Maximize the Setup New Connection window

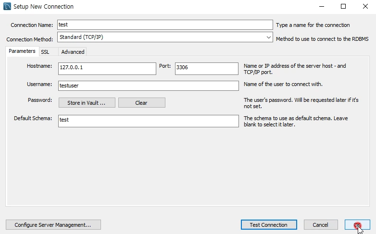click(x=343, y=6)
